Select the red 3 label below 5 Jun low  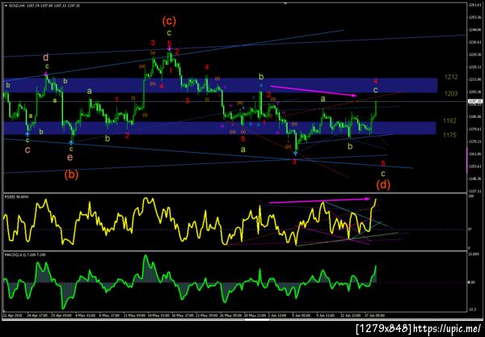(x=294, y=162)
